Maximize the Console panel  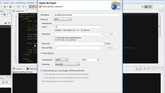(162, 68)
